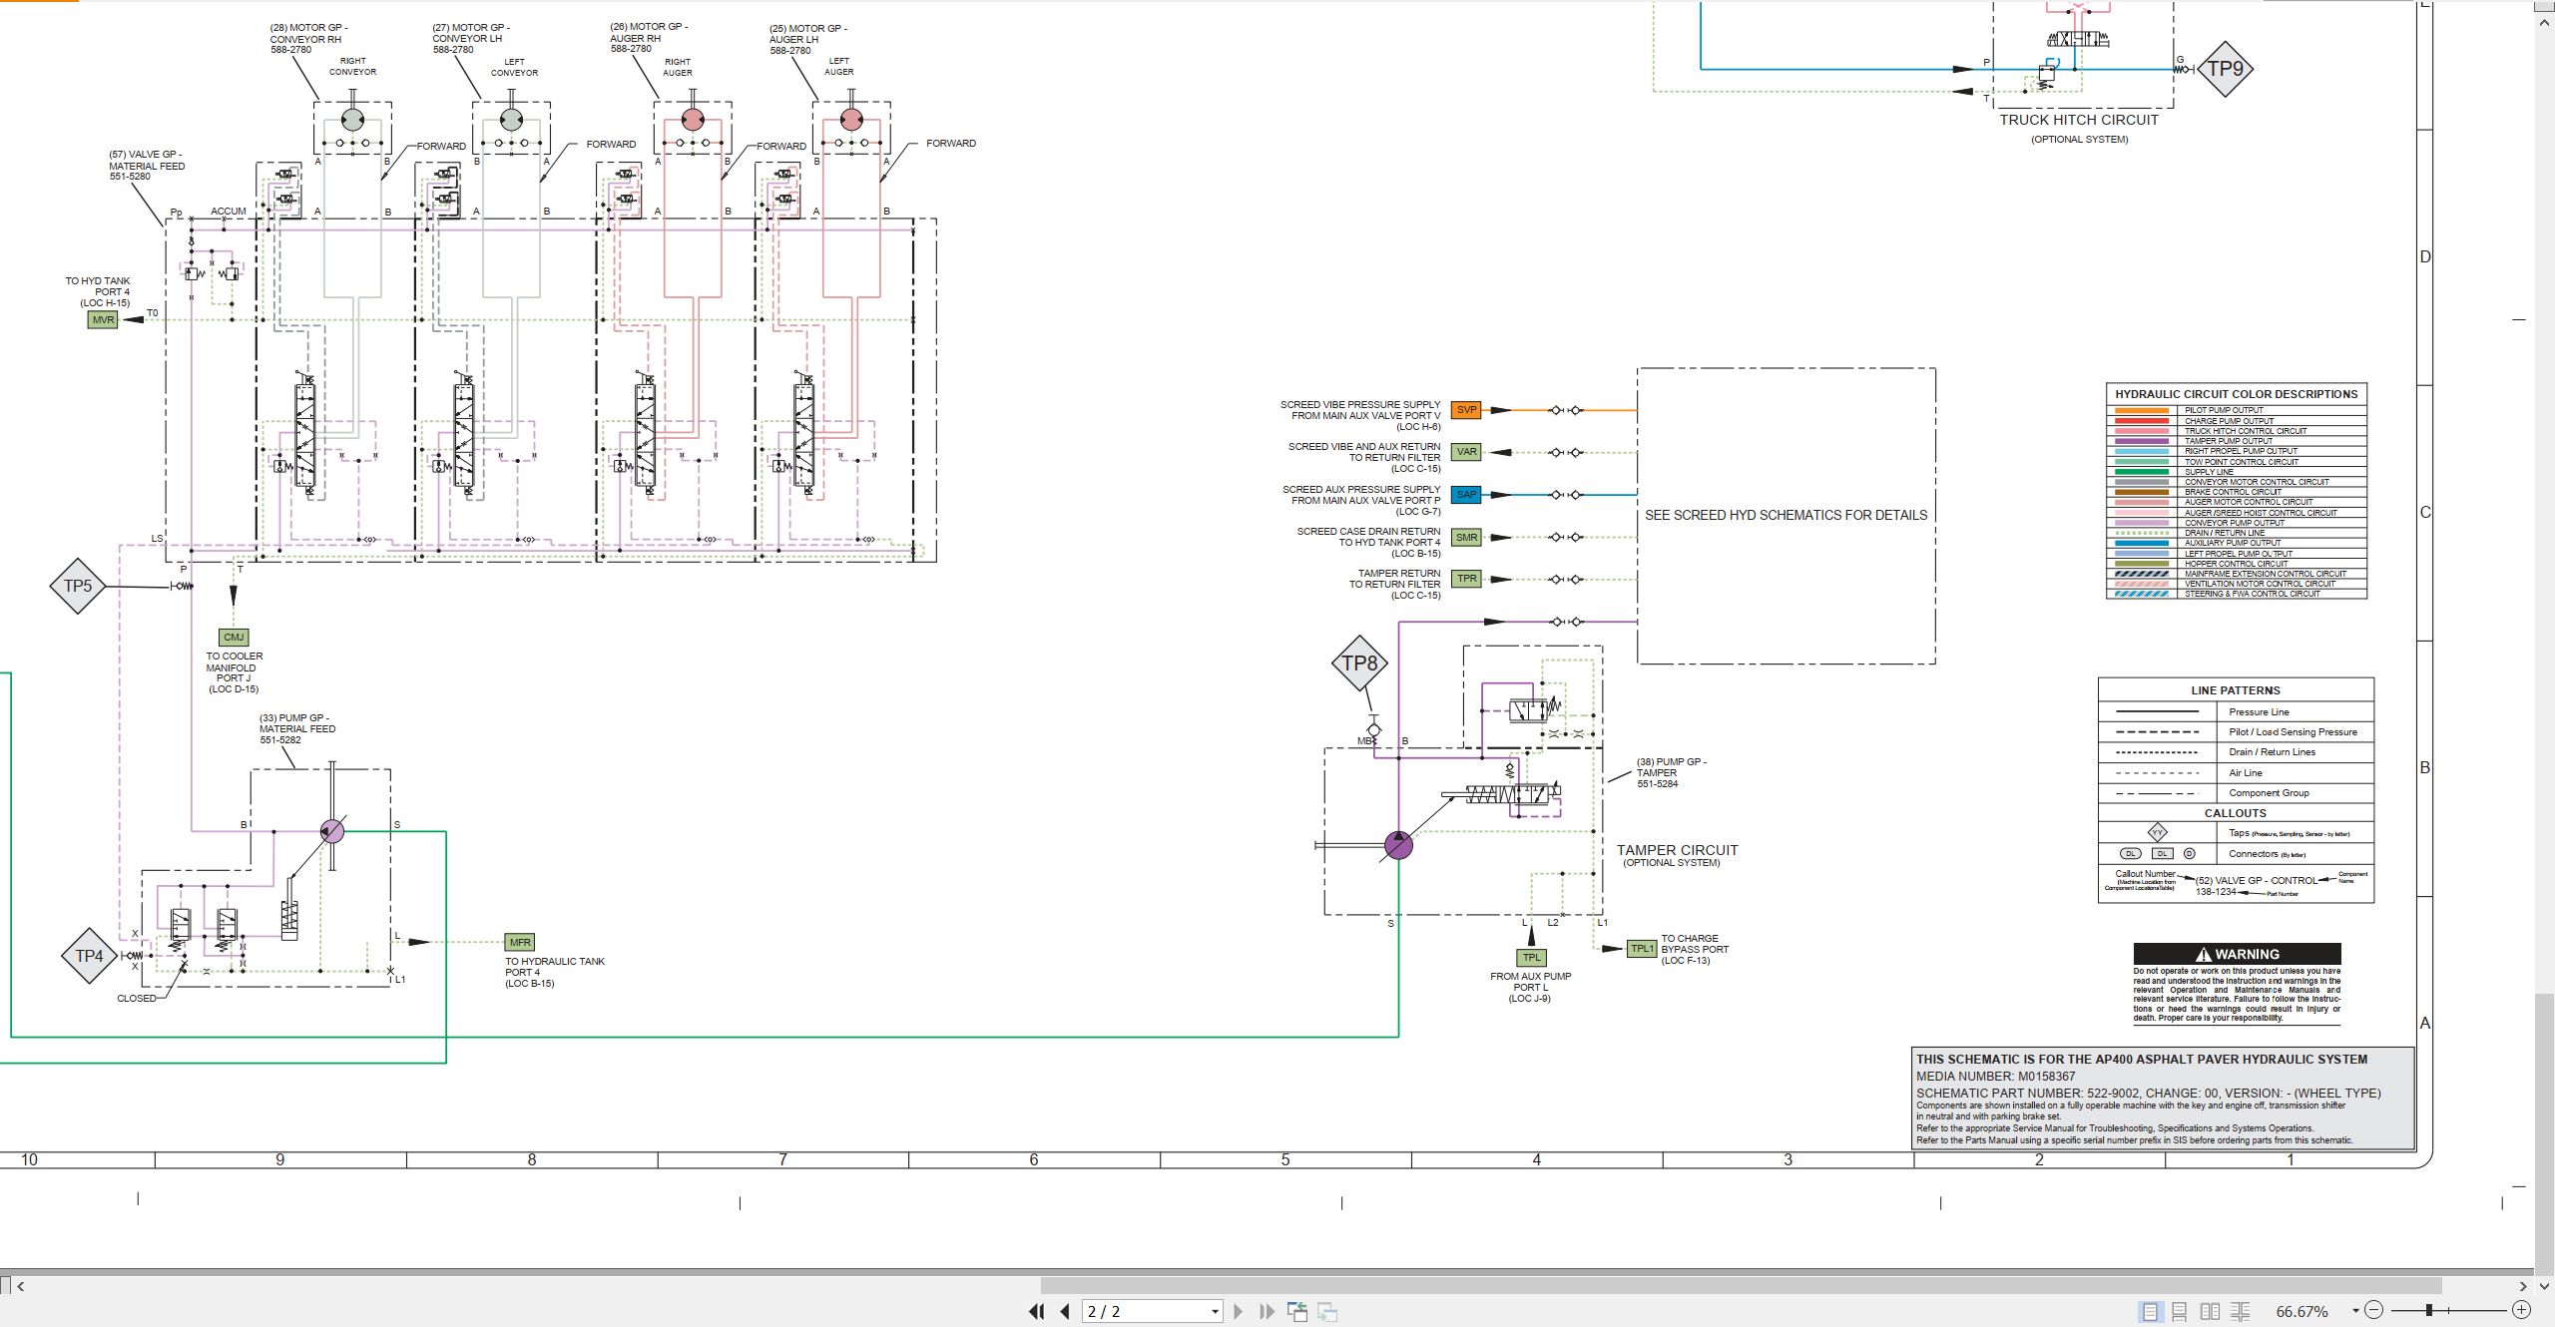Open the page number dropdown
The width and height of the screenshot is (2555, 1327).
1215,1311
